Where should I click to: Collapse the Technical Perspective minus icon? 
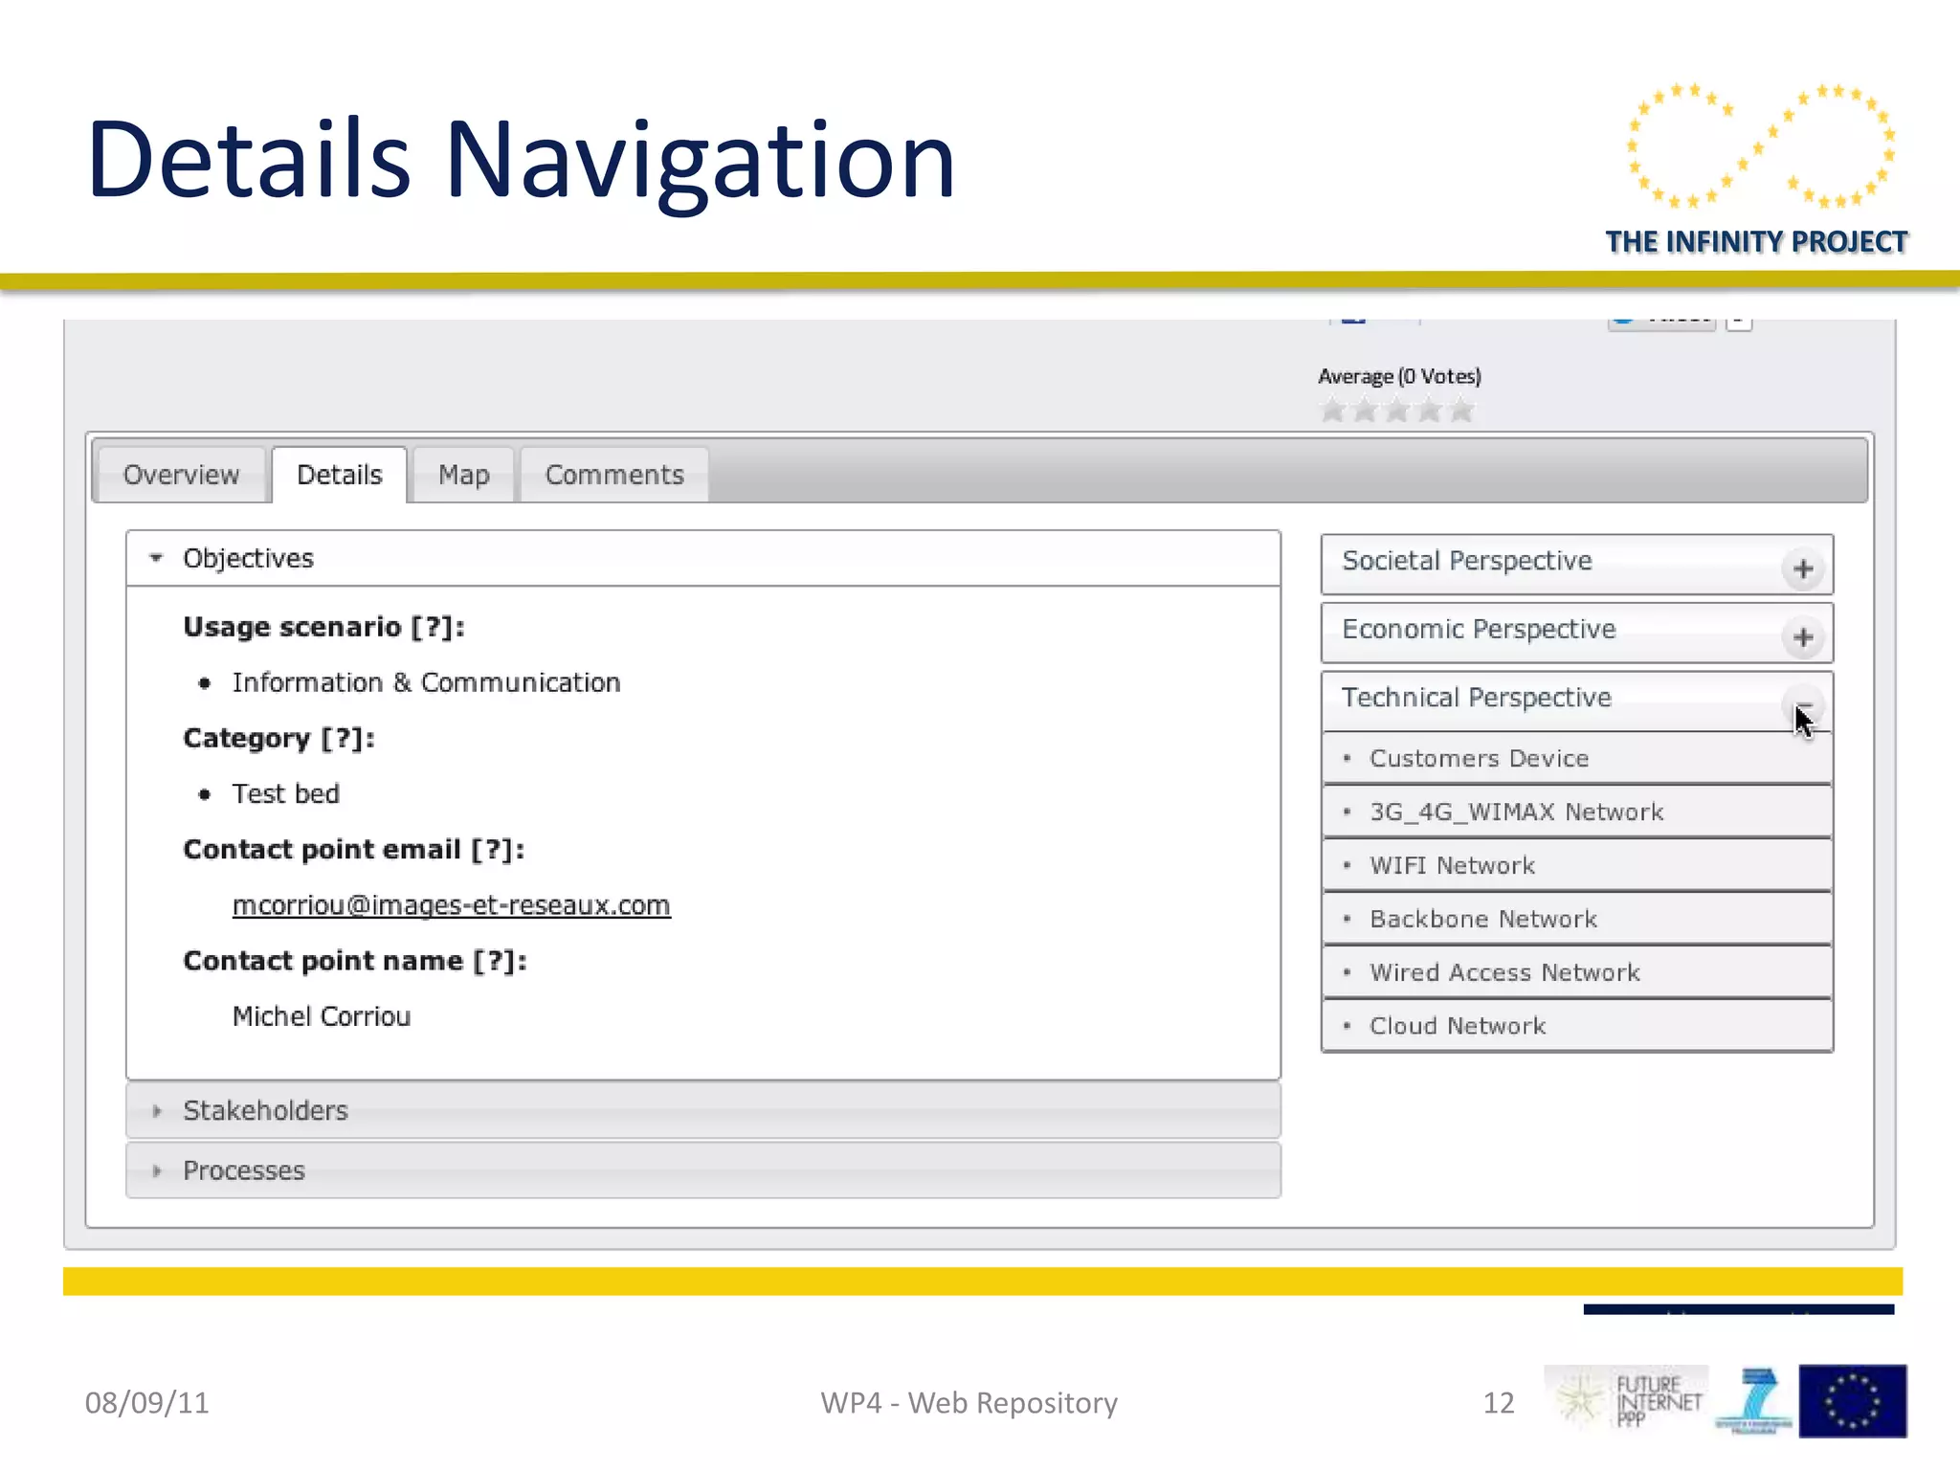(1802, 706)
